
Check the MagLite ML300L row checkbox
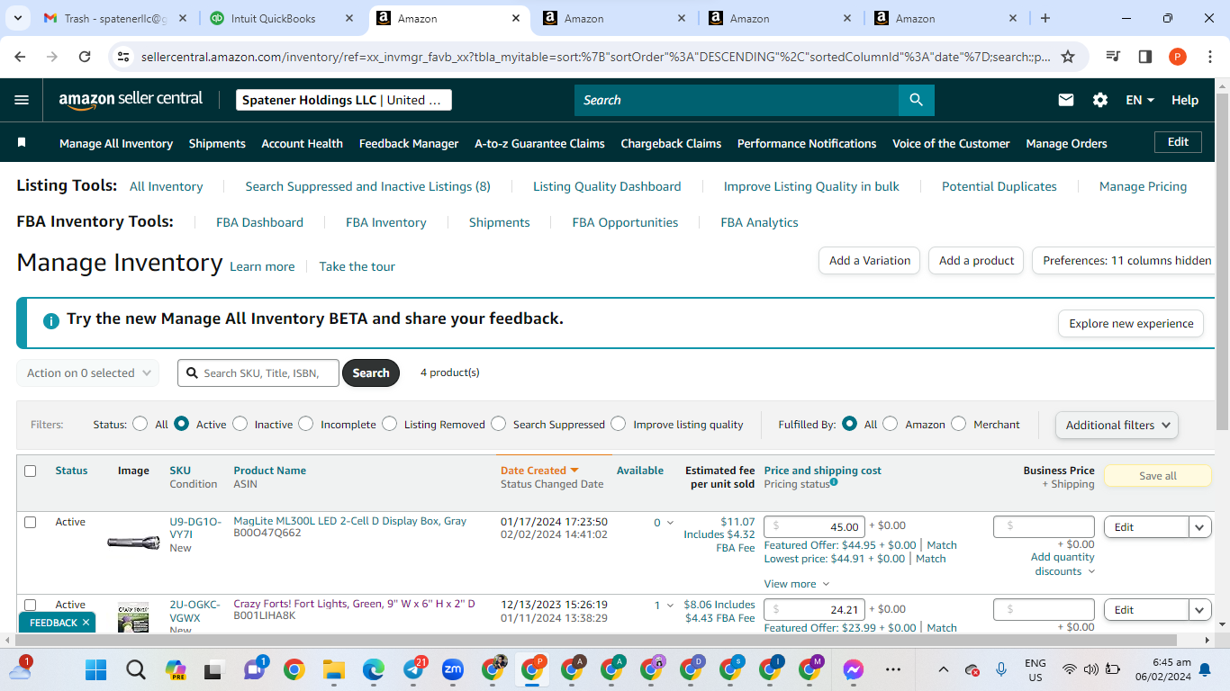coord(31,522)
